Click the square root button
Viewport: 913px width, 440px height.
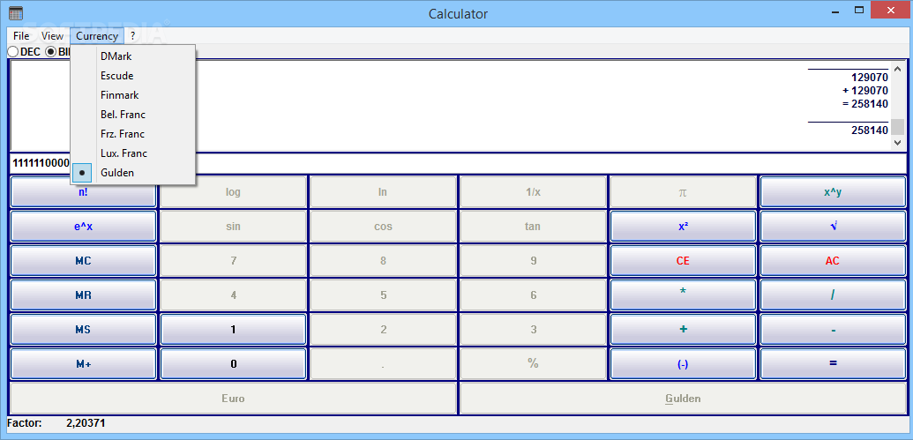833,227
